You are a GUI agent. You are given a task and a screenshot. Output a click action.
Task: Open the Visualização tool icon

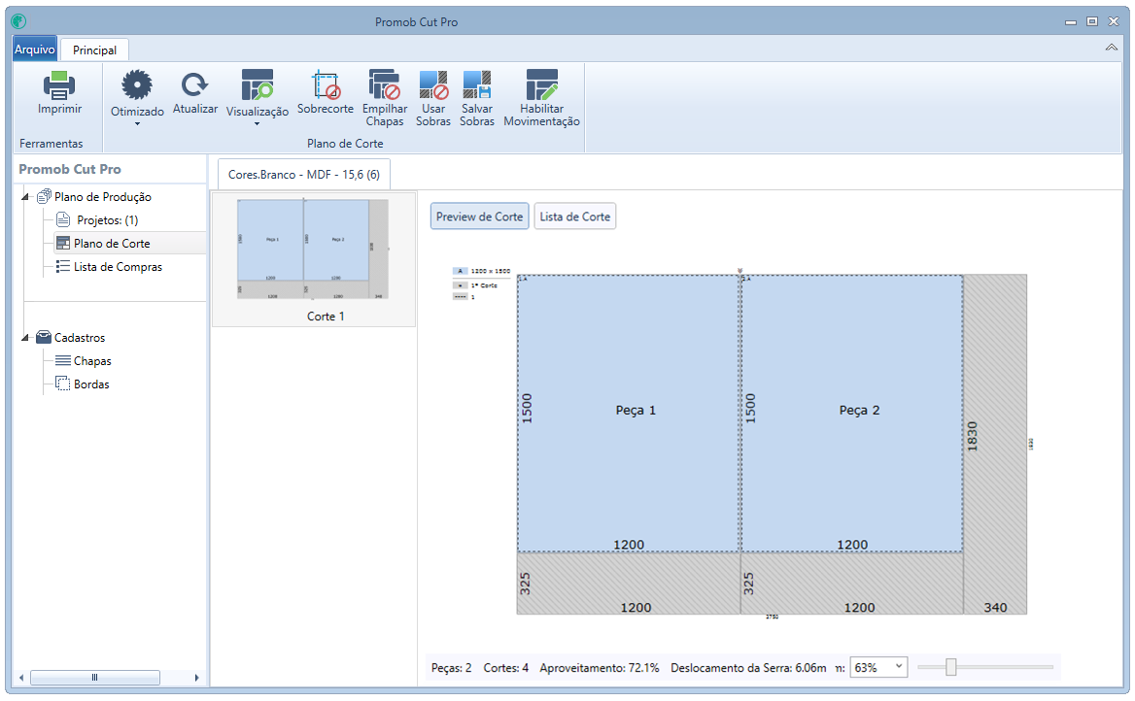tap(257, 84)
